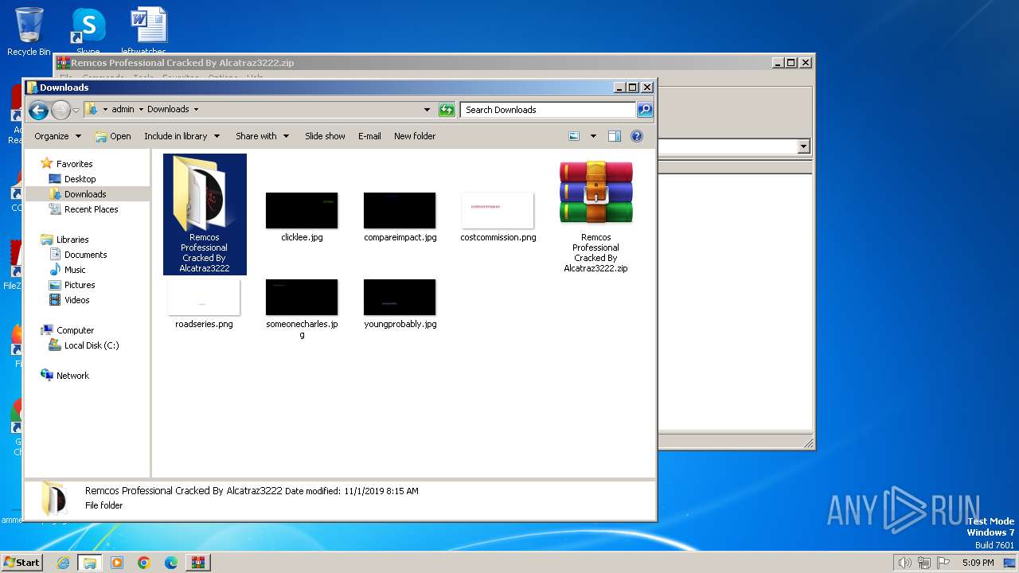This screenshot has height=573, width=1019.
Task: Create a New folder
Action: click(415, 136)
